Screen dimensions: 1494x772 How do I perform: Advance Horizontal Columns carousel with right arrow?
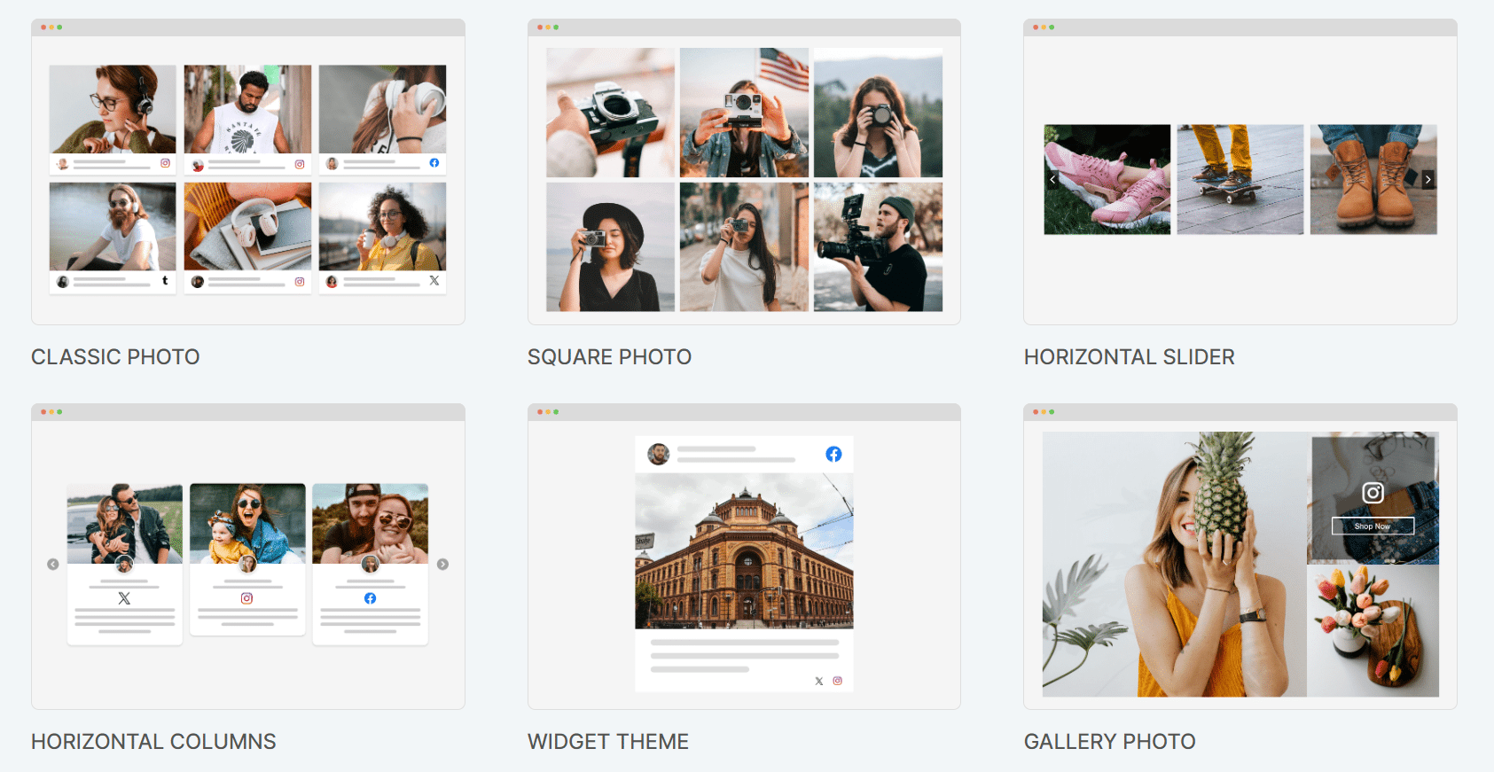tap(442, 565)
